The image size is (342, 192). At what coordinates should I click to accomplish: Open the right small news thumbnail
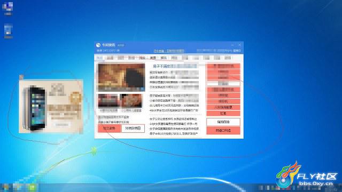131,101
